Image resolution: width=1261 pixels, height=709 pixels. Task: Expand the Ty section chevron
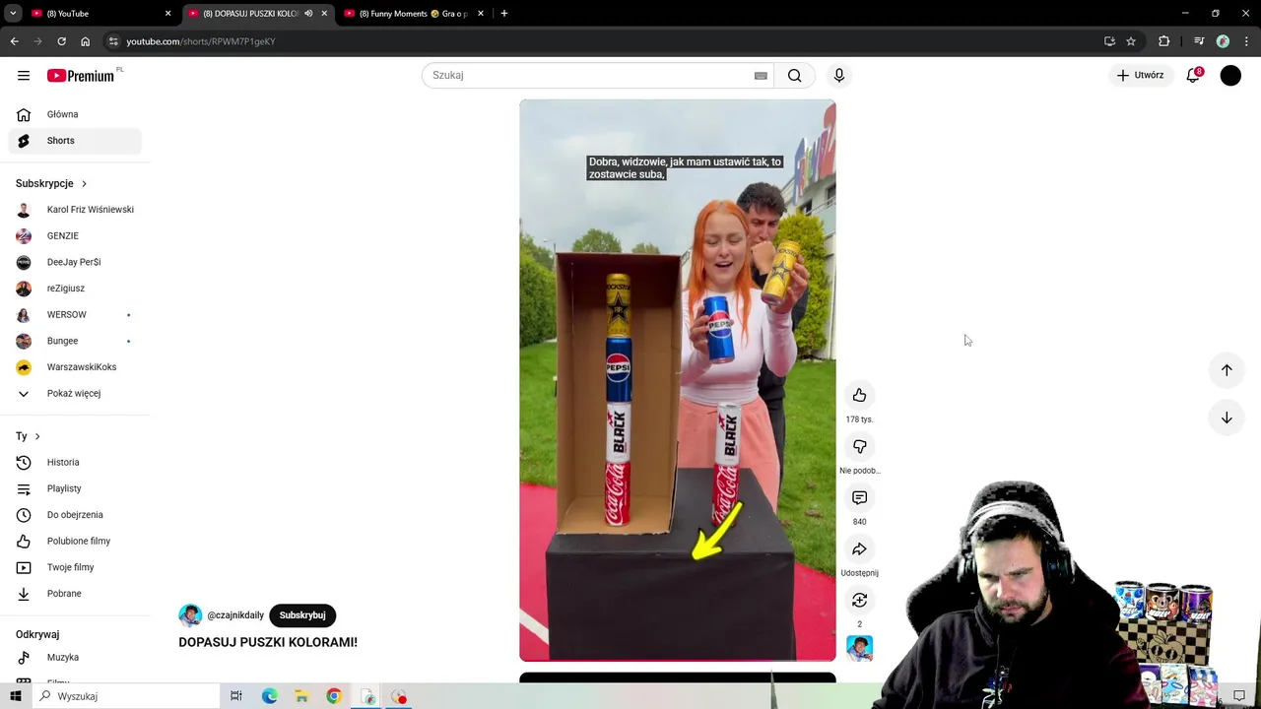tap(37, 436)
